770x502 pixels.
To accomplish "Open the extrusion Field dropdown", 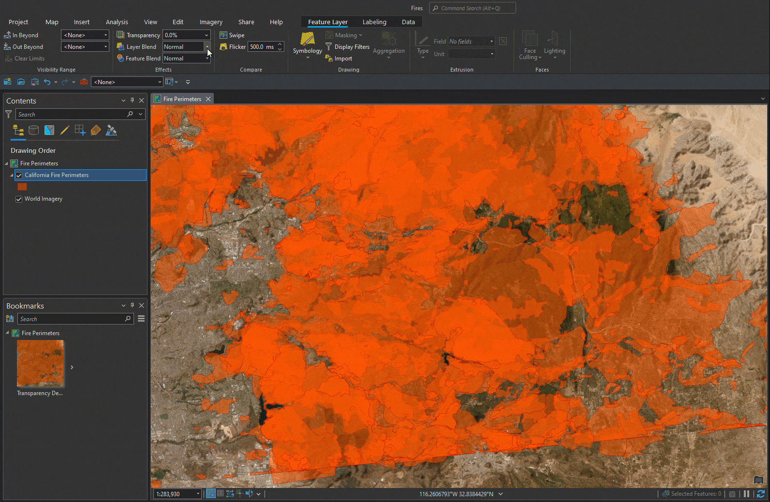I will pyautogui.click(x=491, y=41).
